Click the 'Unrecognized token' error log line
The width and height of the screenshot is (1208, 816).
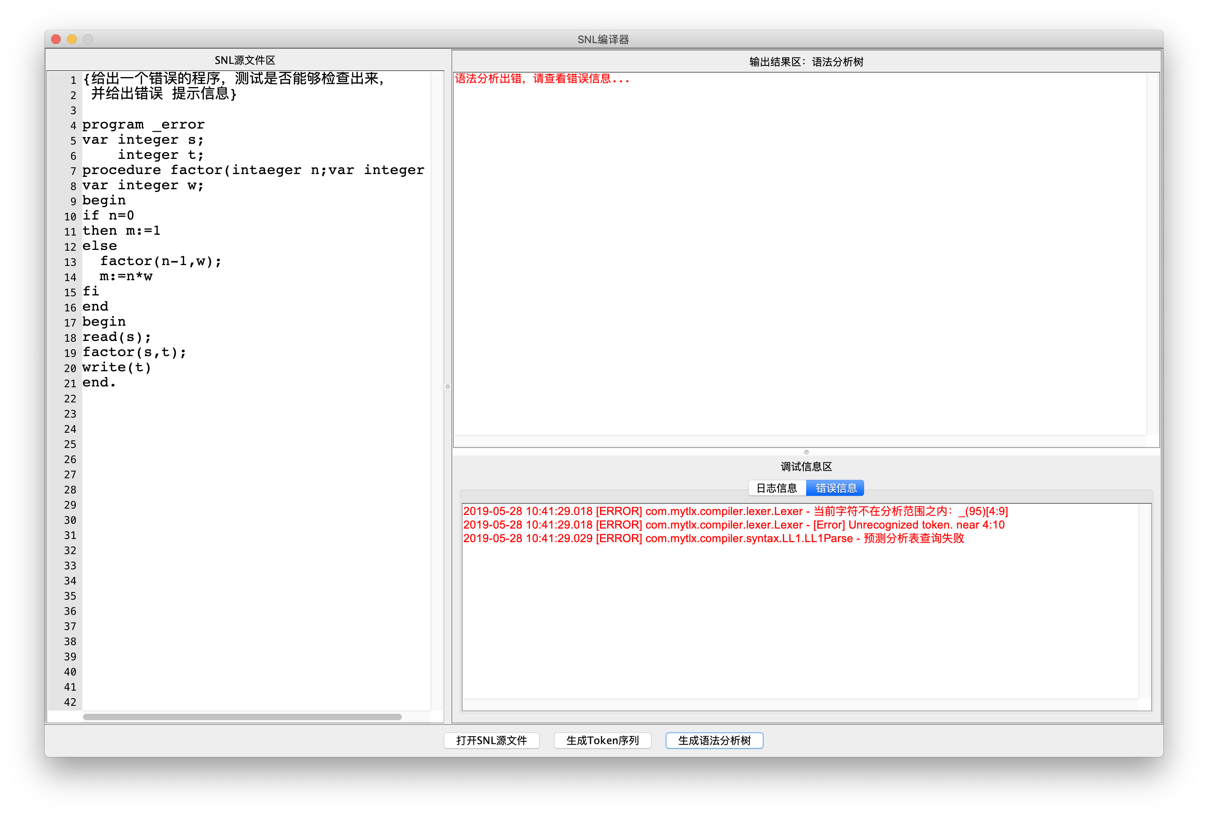pos(733,525)
